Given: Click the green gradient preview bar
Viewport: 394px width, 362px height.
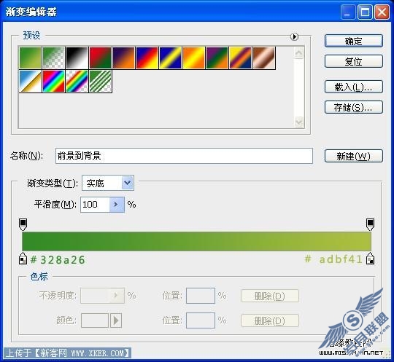Looking at the screenshot, I should tap(196, 241).
